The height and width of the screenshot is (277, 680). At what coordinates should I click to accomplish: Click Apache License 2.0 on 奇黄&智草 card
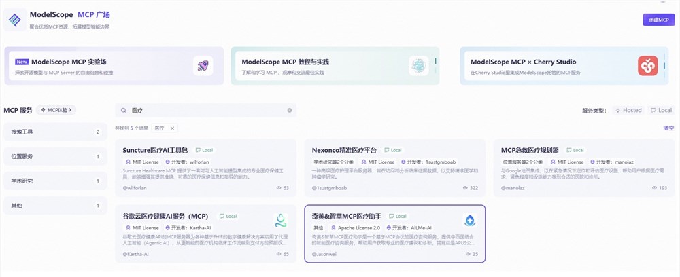pos(355,227)
